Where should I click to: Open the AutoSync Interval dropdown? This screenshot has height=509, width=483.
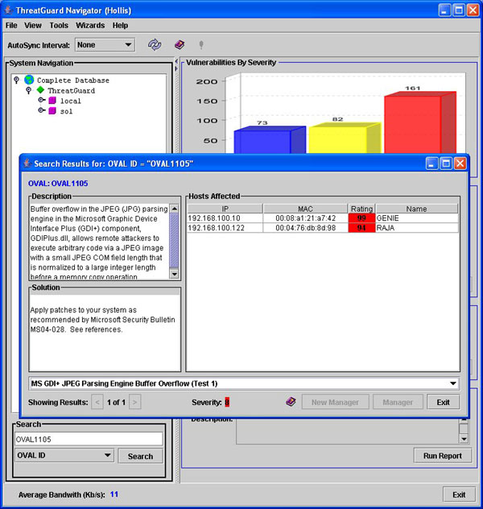[x=105, y=45]
